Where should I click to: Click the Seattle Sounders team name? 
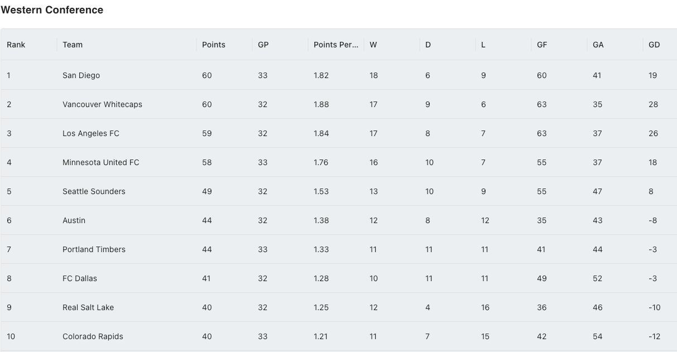94,191
